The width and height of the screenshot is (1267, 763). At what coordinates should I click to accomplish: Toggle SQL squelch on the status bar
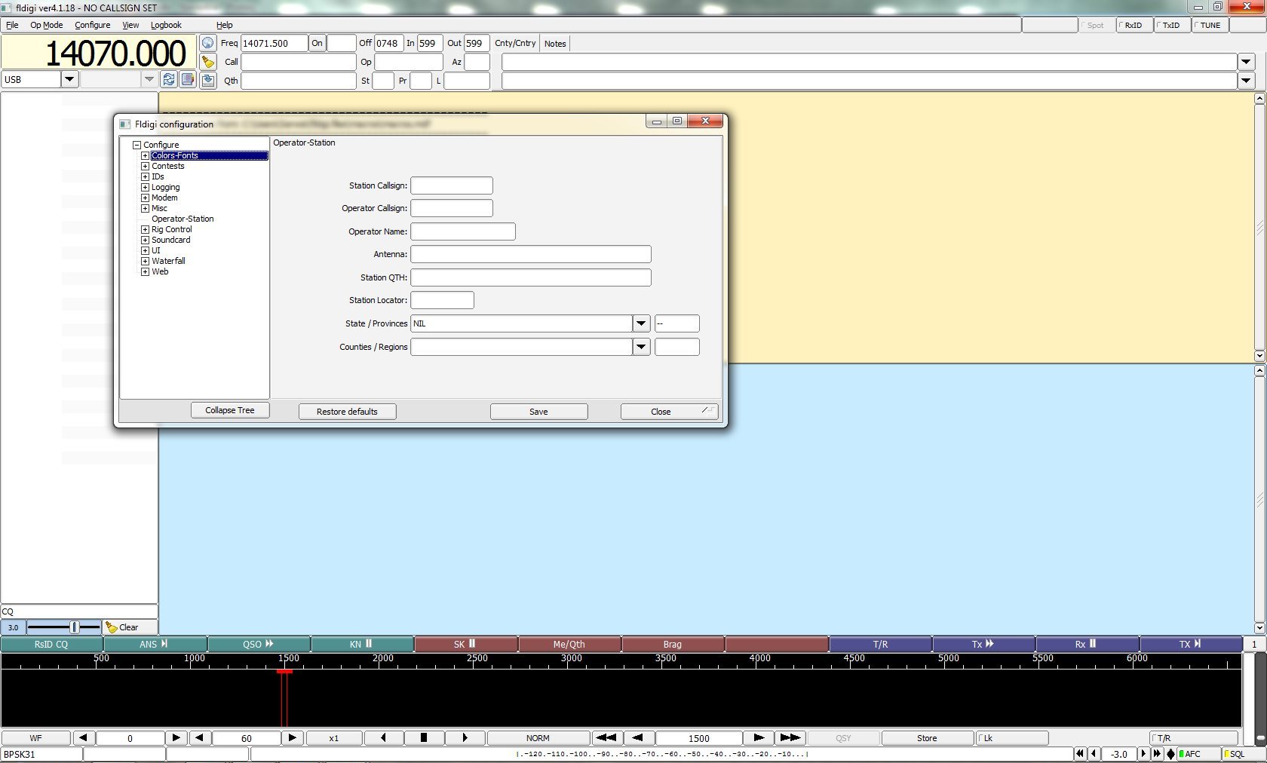(x=1243, y=754)
